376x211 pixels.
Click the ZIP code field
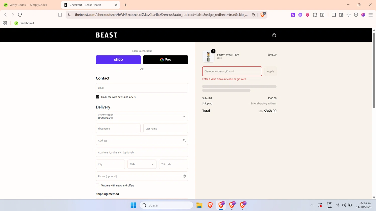coord(173,164)
